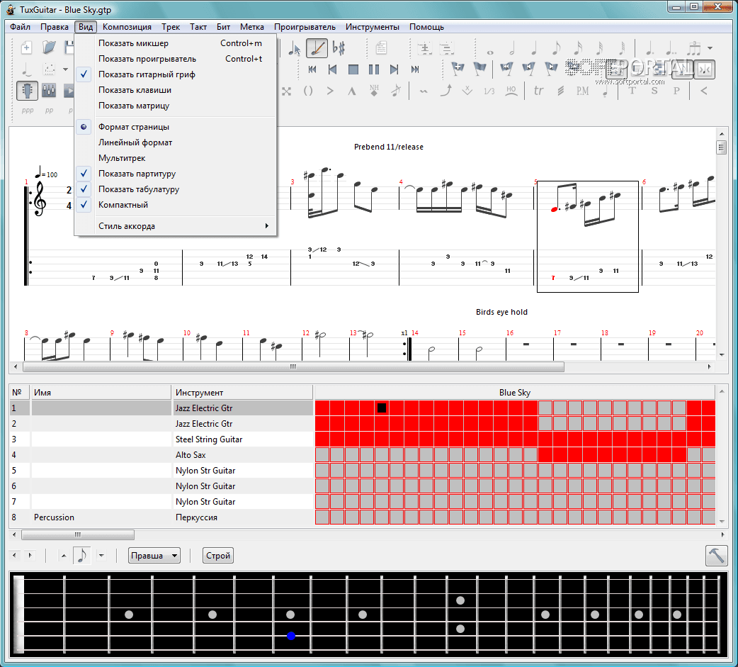Image resolution: width=738 pixels, height=667 pixels.
Task: Select the palm mute P.M icon
Action: [582, 91]
